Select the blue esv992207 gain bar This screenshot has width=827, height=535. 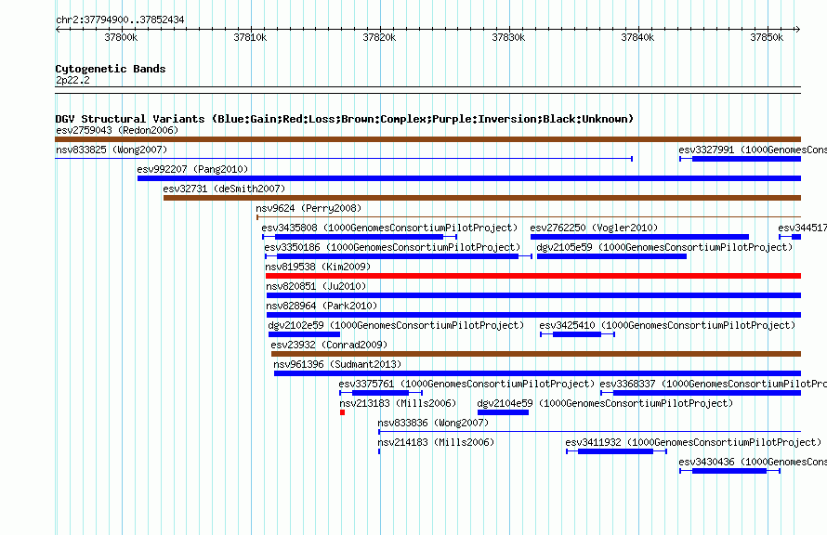(469, 178)
